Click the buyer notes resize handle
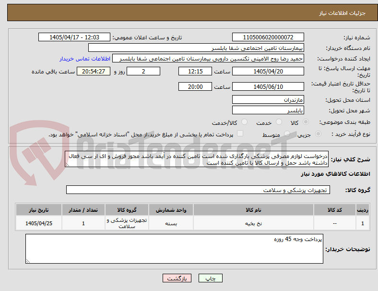Screen dimensions: 378x291 coord(28,261)
